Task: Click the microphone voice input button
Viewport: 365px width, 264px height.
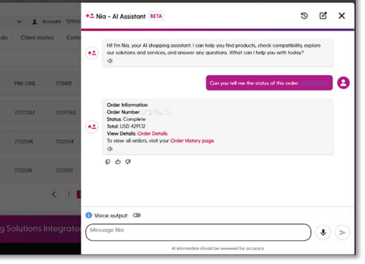Action: [x=323, y=232]
